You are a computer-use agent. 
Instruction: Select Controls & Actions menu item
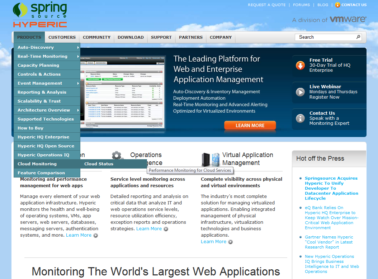(47, 74)
